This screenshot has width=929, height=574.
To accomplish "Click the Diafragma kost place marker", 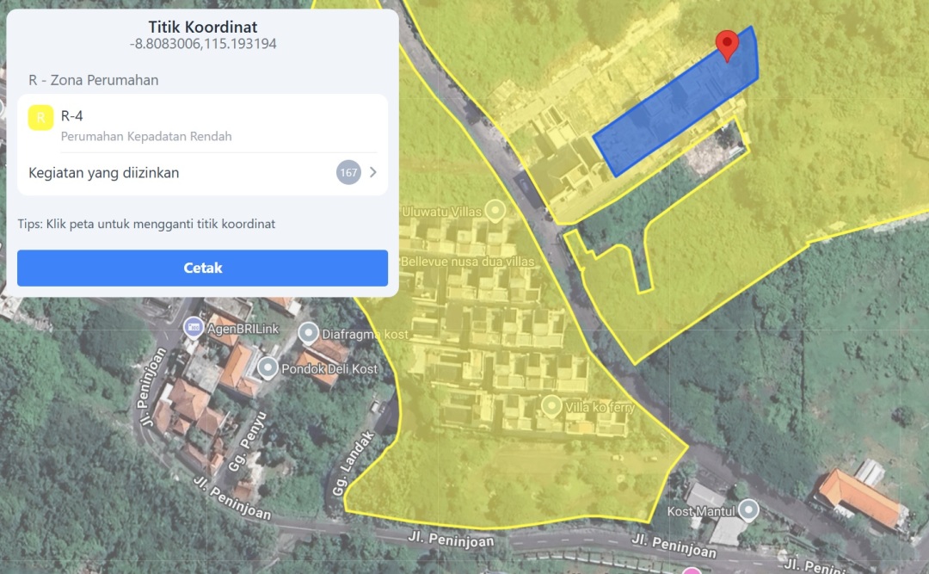I will coord(308,333).
